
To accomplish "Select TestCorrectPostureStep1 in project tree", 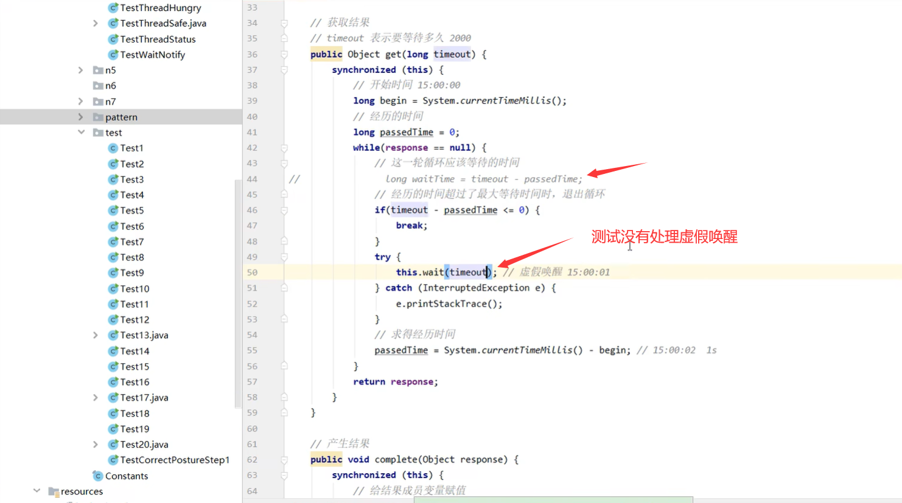I will 175,460.
